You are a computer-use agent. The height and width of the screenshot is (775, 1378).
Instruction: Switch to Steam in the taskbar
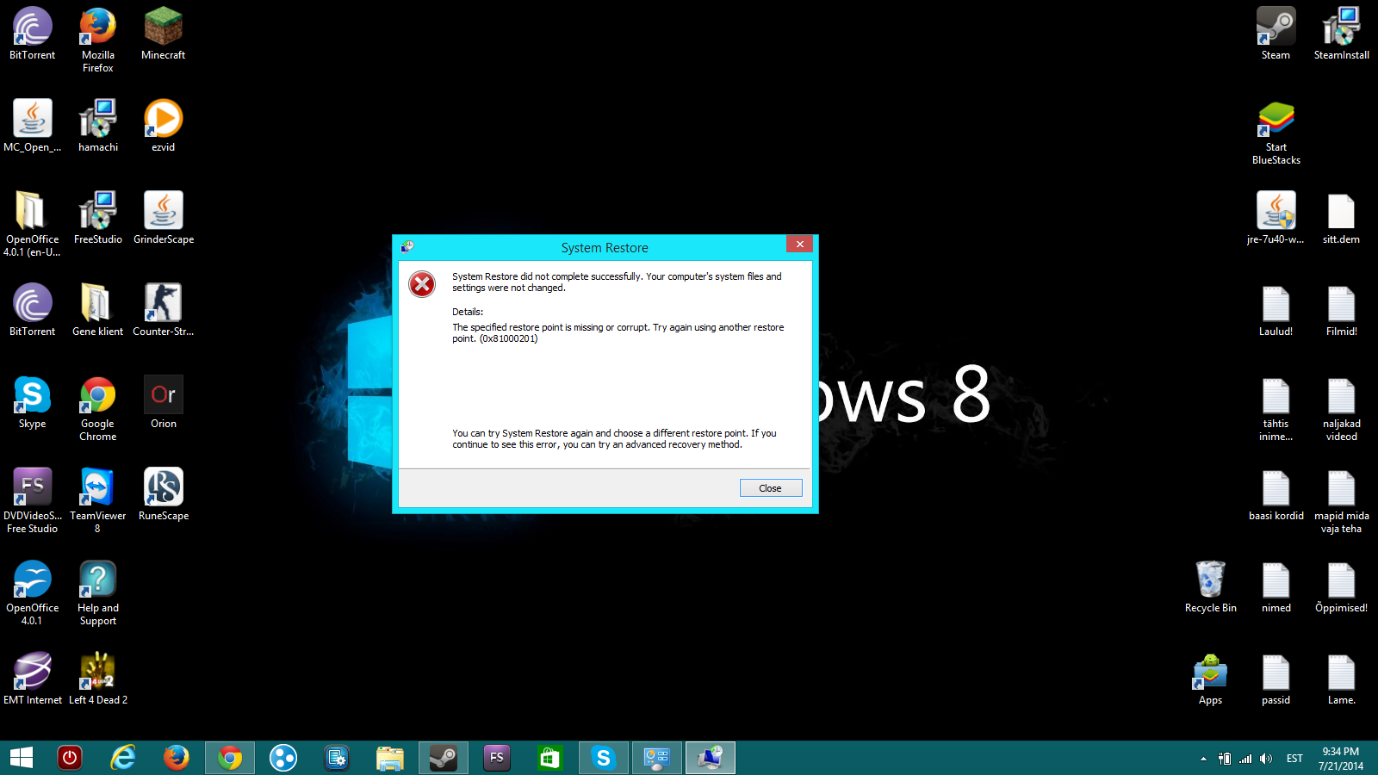[444, 758]
